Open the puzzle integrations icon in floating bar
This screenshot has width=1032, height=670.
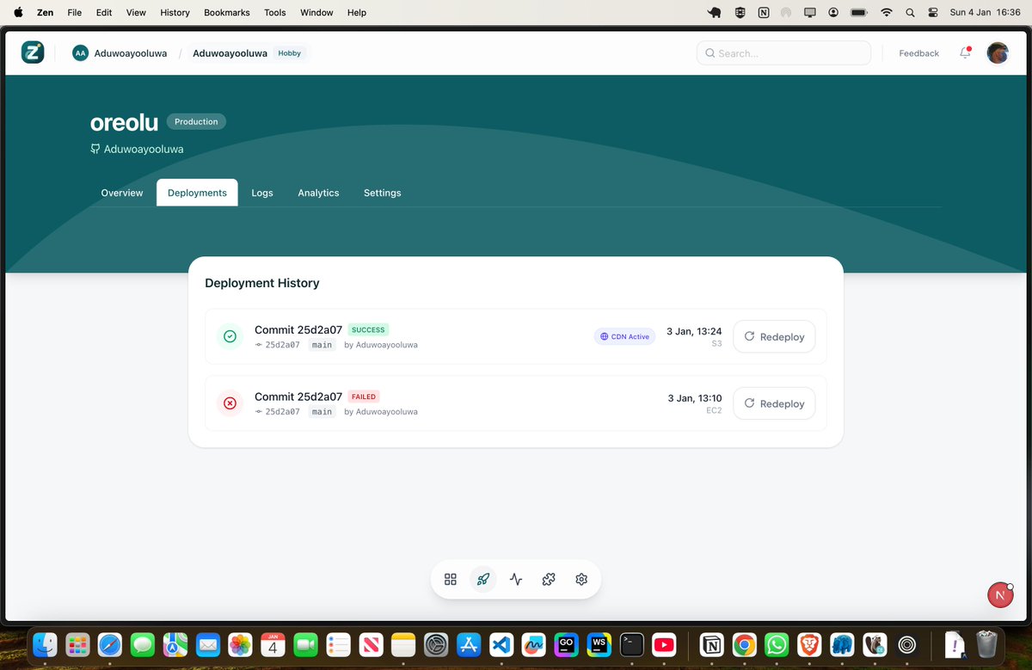(x=549, y=579)
